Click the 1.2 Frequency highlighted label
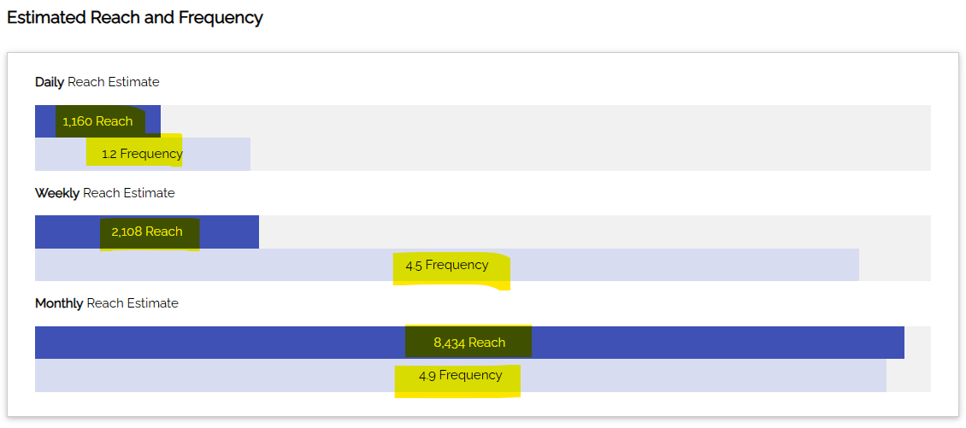 point(142,154)
